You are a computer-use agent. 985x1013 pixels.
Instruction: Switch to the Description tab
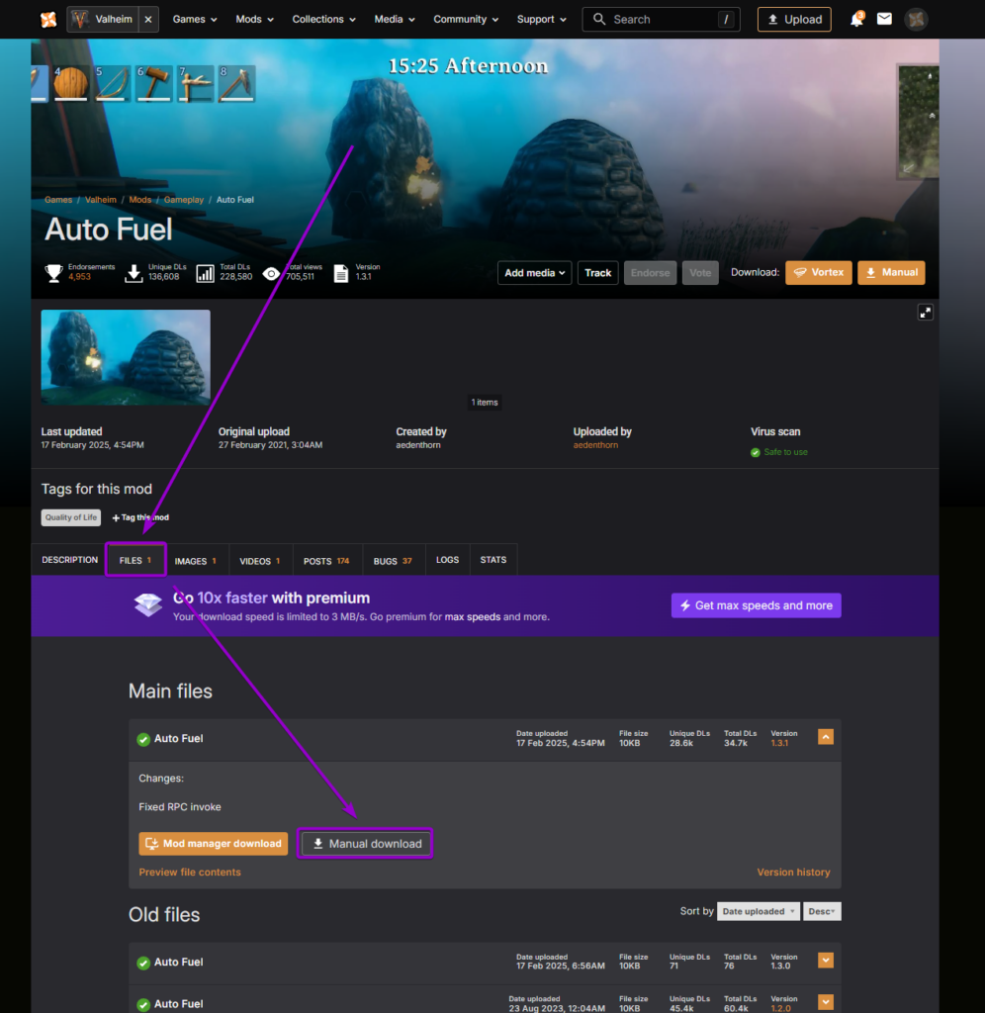pos(70,560)
